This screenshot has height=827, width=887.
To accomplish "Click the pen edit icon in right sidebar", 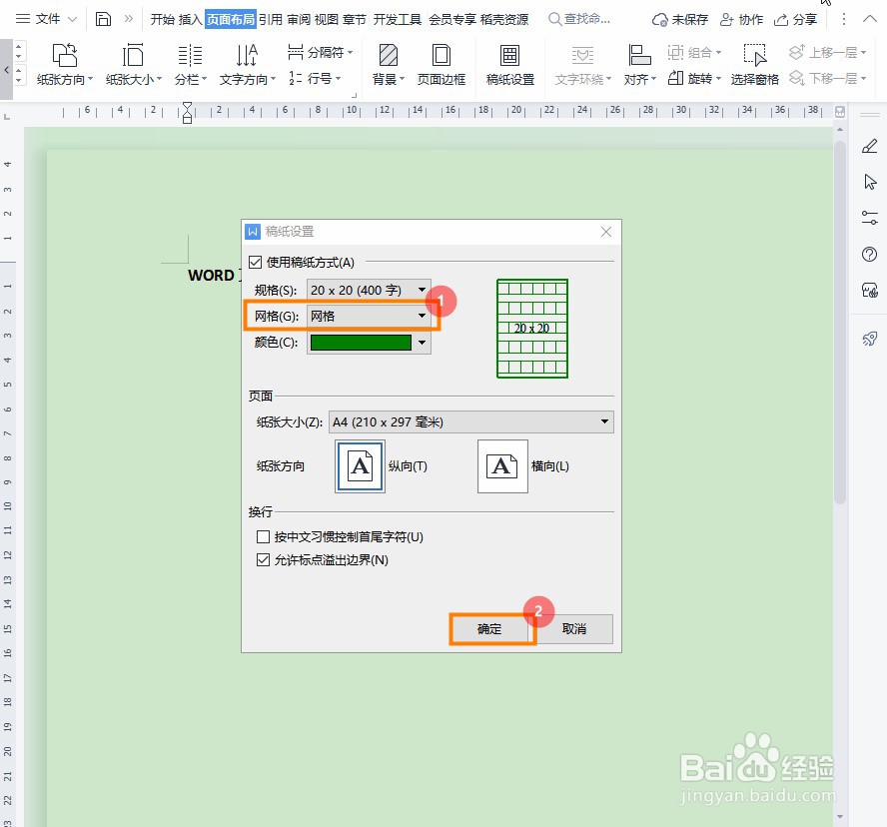I will [x=869, y=147].
